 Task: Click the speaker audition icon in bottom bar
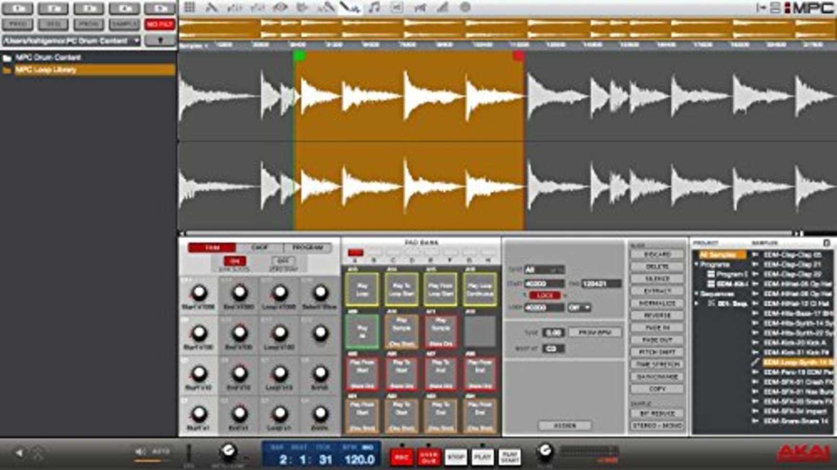[x=140, y=451]
